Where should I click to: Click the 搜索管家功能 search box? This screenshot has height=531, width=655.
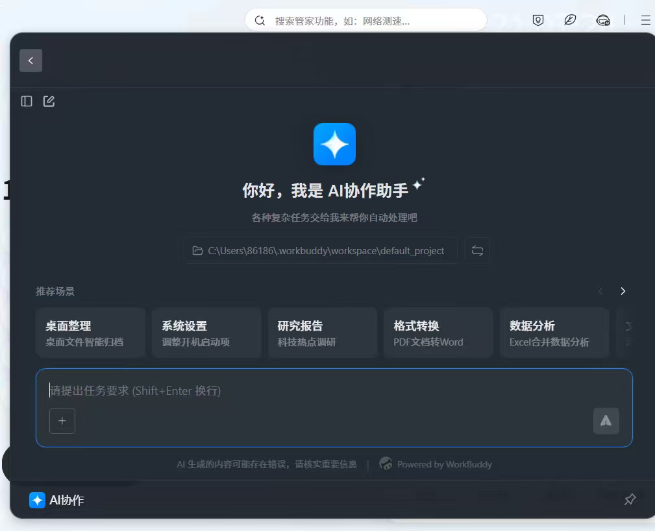(x=365, y=20)
